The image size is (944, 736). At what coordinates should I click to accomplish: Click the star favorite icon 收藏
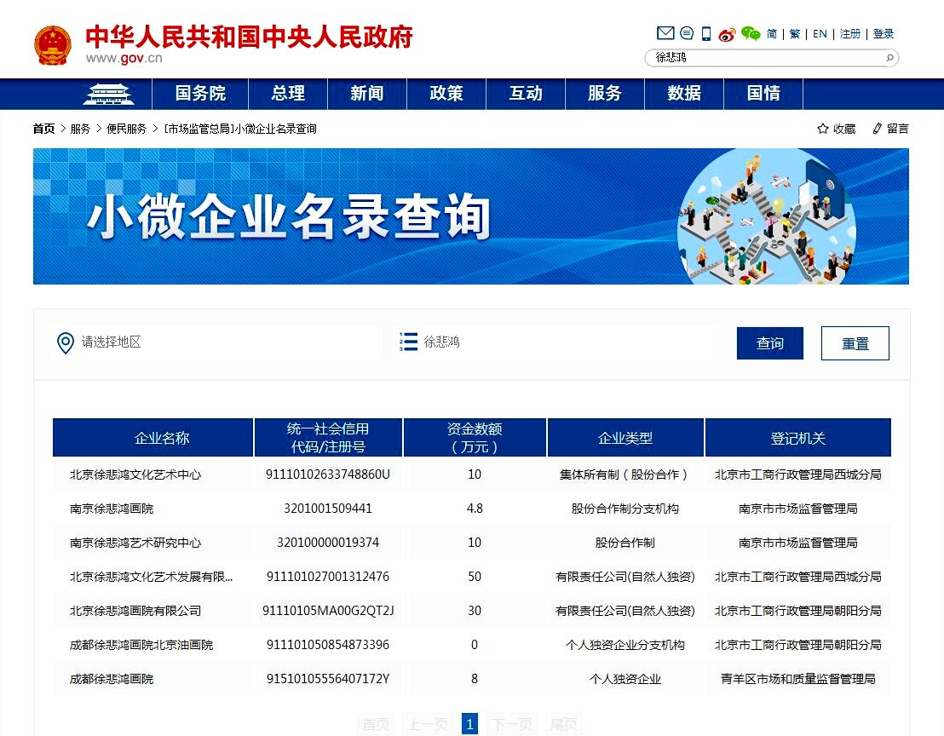point(822,129)
